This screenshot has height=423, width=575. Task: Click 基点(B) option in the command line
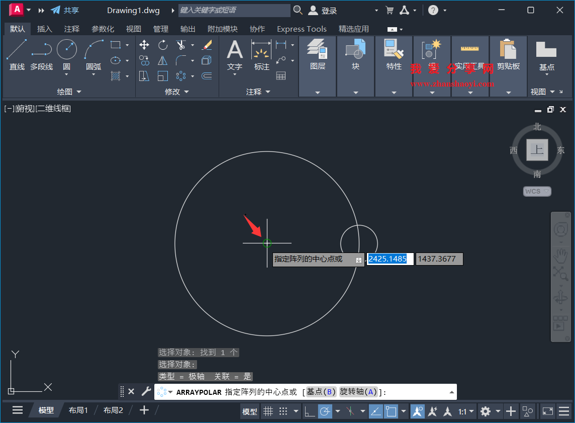[320, 391]
